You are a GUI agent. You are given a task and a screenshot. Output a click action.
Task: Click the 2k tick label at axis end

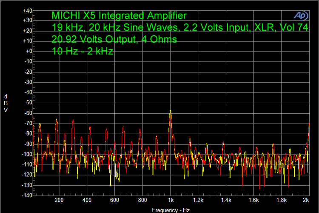point(306,200)
